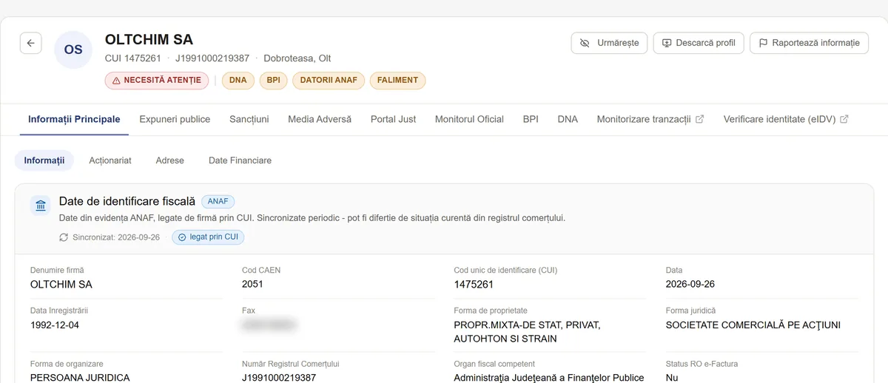Screen dimensions: 888x383
Task: Click the DNA badge under company name
Action: (238, 81)
